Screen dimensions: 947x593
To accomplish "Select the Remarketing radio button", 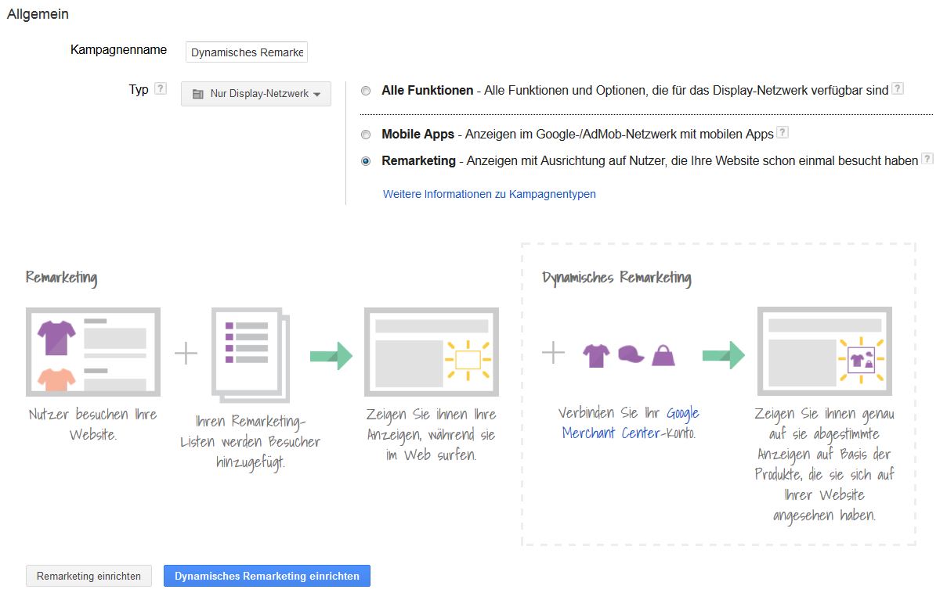I will click(366, 161).
